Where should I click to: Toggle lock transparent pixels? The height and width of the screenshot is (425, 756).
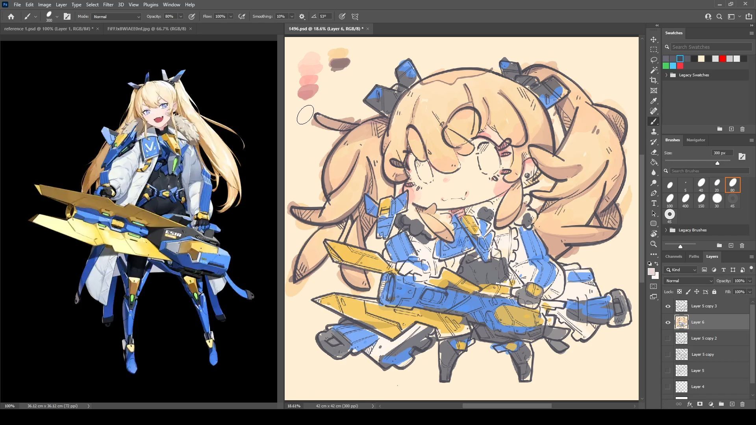[x=679, y=292]
